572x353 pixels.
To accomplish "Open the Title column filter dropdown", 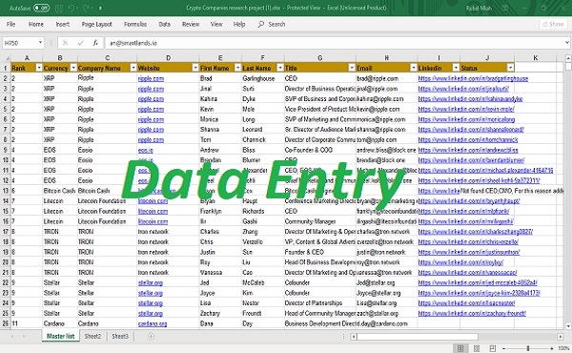I will point(352,68).
